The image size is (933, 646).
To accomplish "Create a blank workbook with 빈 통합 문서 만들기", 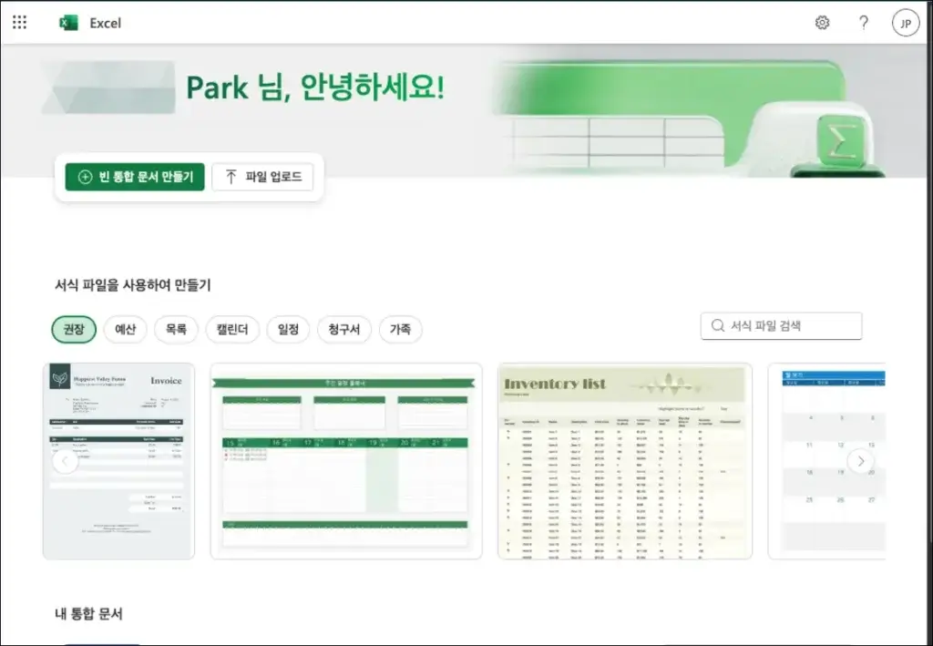I will (x=135, y=177).
